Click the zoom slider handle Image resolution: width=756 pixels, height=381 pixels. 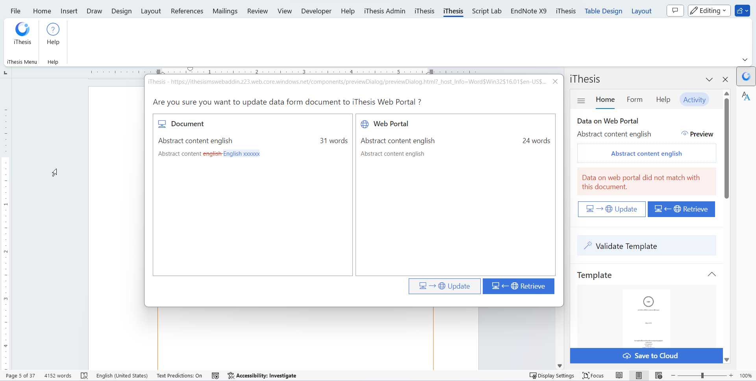tap(702, 376)
